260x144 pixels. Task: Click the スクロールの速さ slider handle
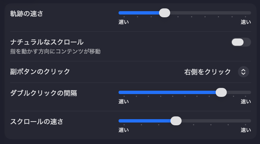[176, 121]
